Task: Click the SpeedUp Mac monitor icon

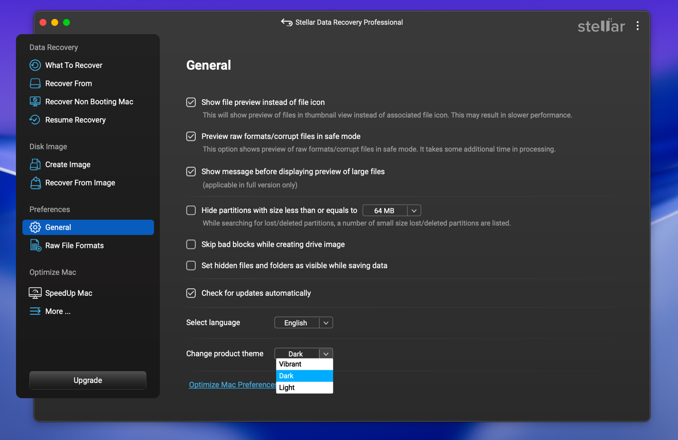Action: pos(35,293)
